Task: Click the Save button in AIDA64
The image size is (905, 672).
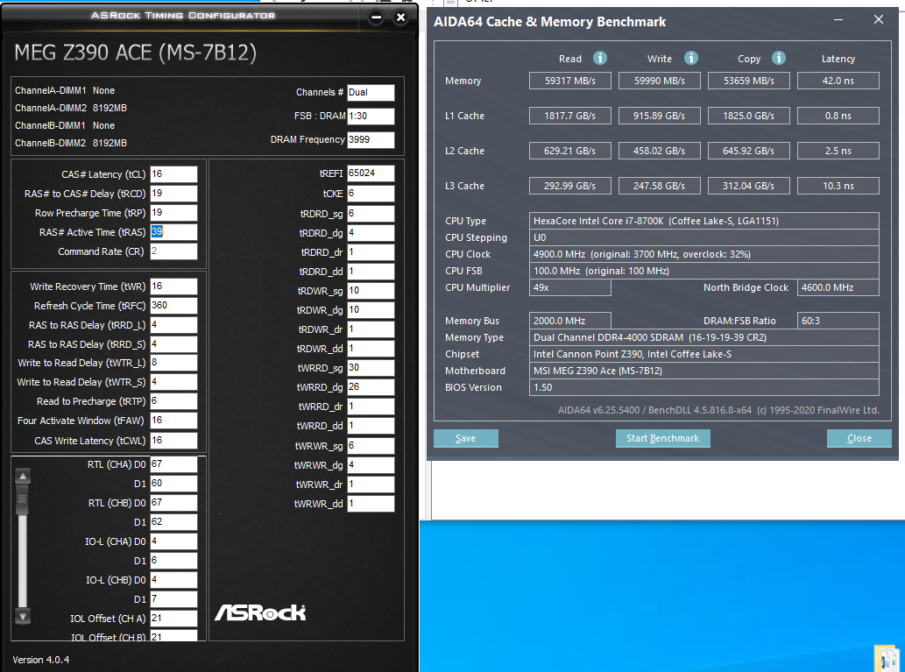Action: [x=466, y=438]
